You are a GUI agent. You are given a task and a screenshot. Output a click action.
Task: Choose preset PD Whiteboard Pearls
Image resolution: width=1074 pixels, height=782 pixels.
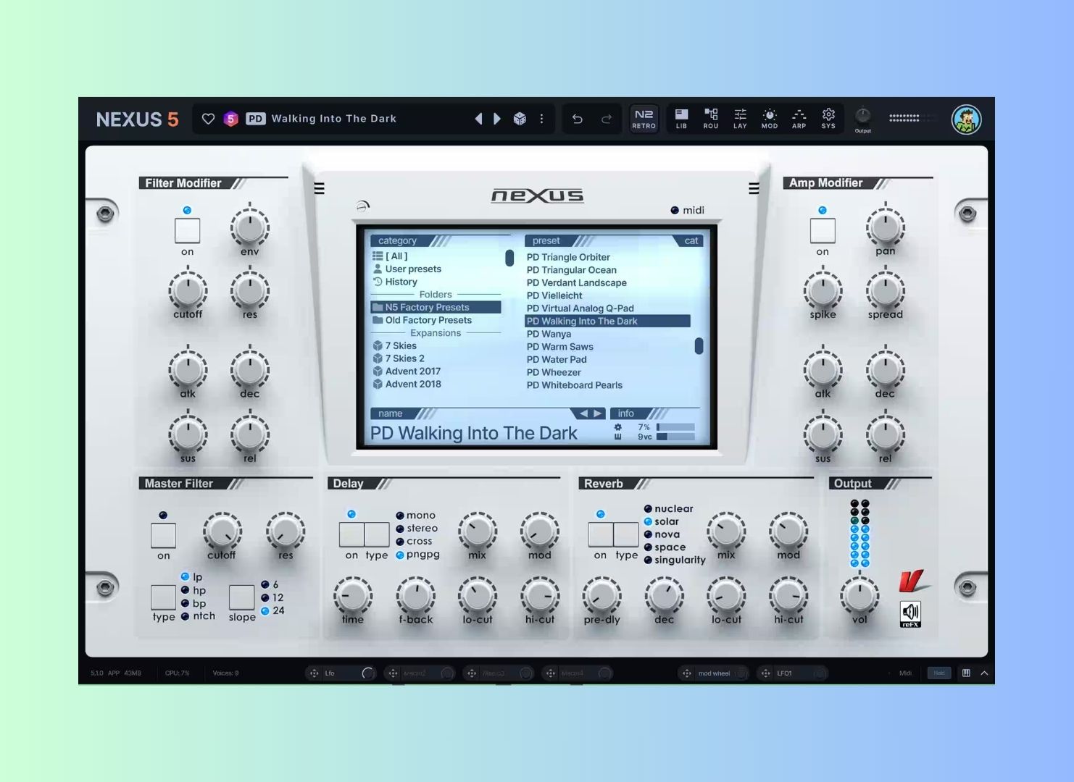coord(574,385)
